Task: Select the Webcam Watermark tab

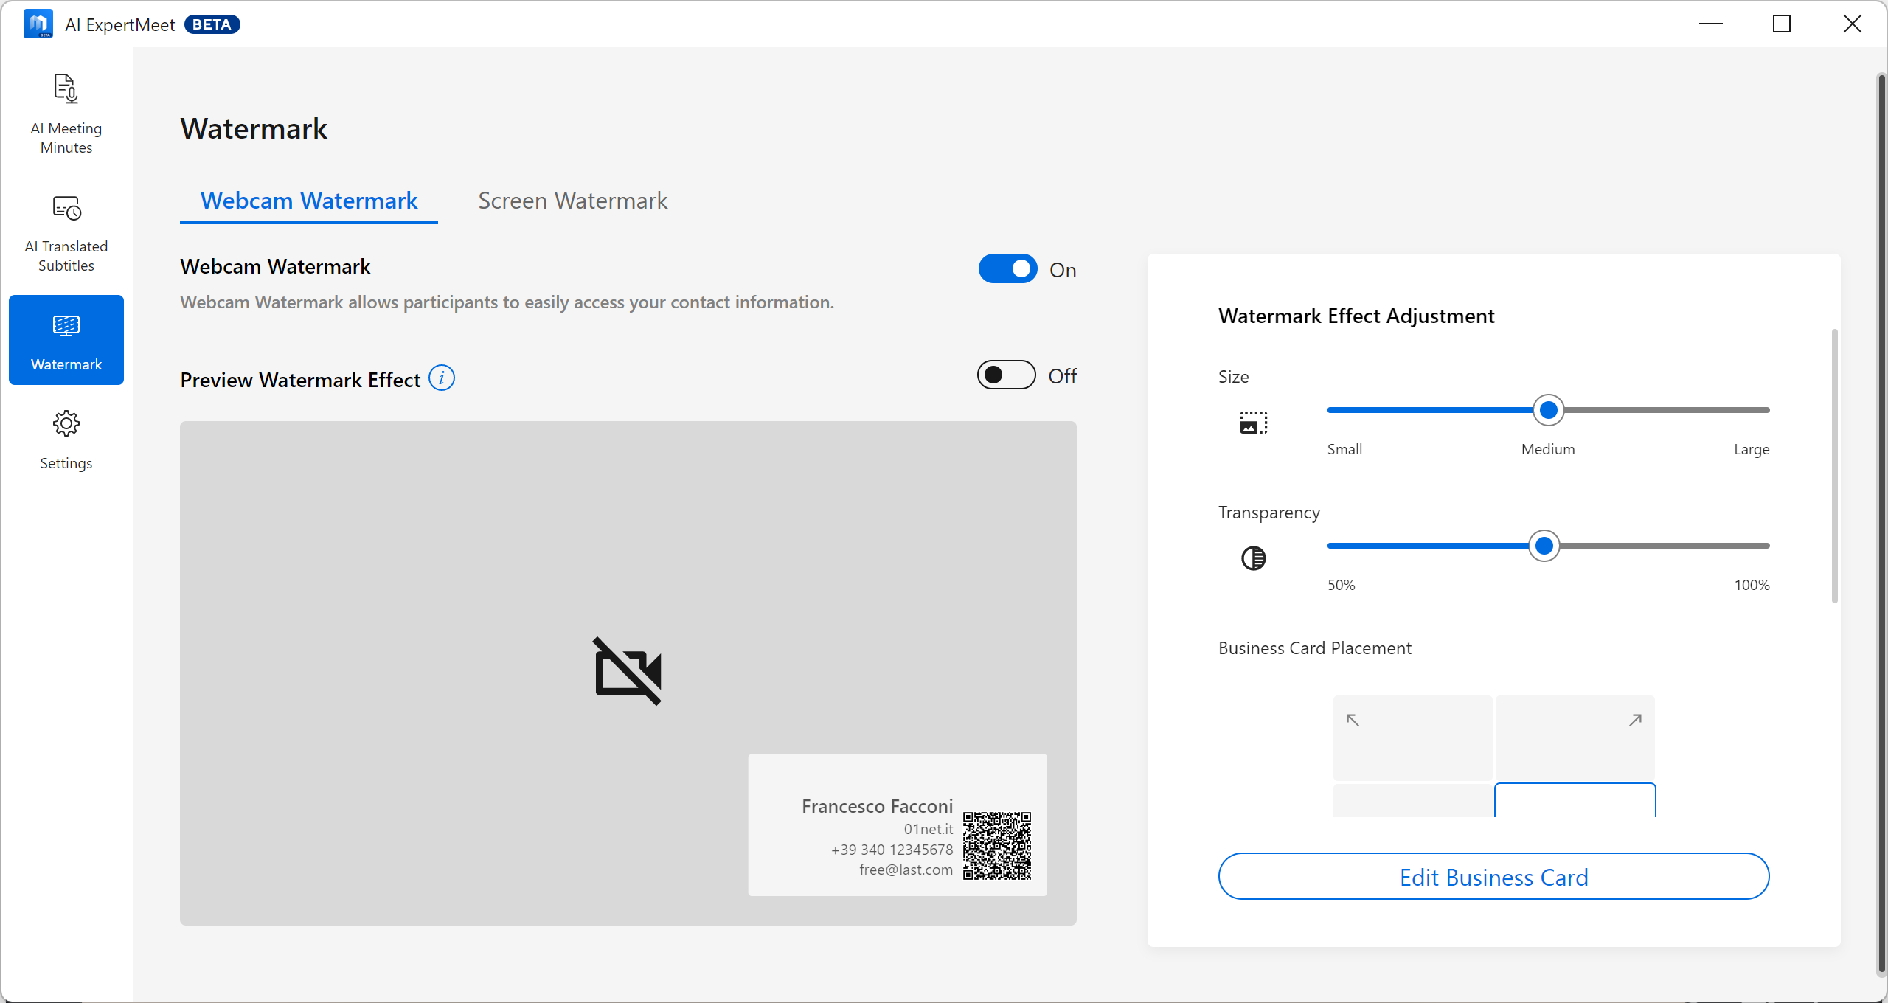Action: click(x=309, y=201)
